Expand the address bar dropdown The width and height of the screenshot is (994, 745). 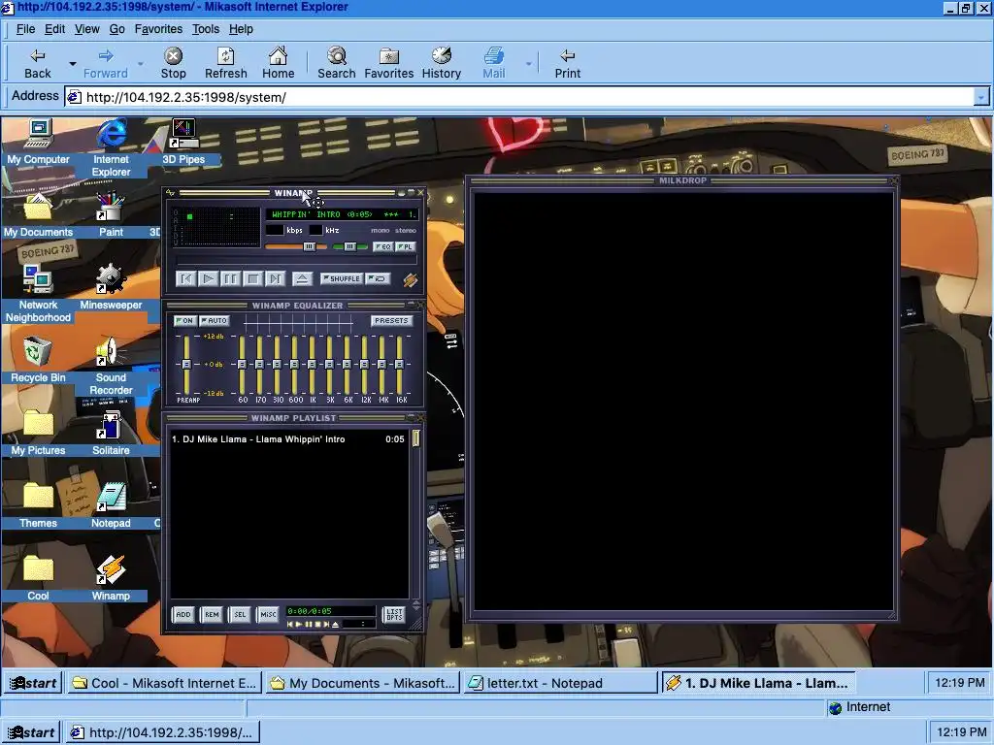(x=980, y=97)
